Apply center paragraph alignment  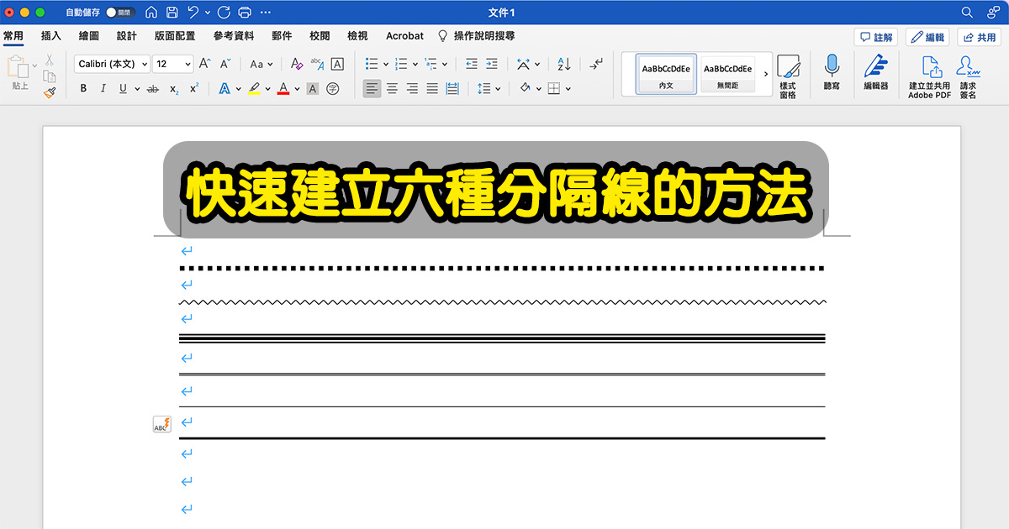point(392,88)
